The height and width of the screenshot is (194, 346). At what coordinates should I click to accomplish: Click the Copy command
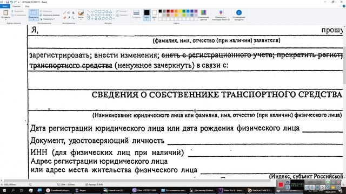point(18,15)
